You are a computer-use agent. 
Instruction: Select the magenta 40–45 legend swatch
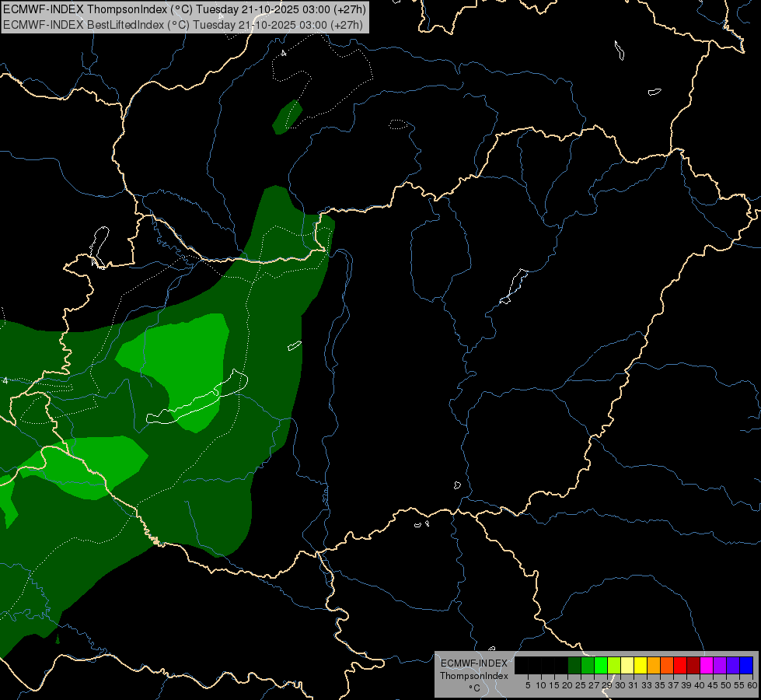(707, 665)
